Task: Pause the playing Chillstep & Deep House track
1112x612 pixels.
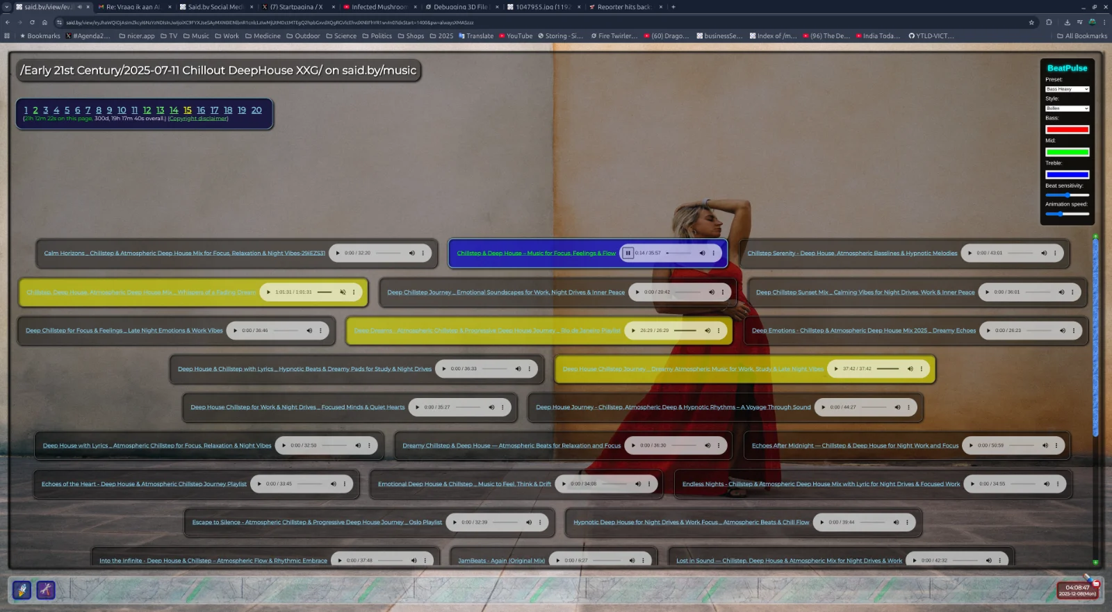Action: tap(628, 253)
